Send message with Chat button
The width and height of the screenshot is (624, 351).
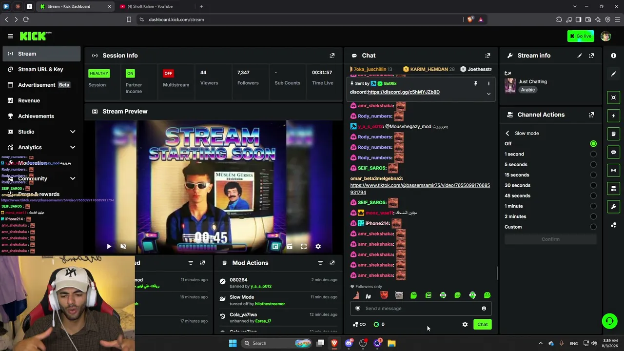point(482,324)
